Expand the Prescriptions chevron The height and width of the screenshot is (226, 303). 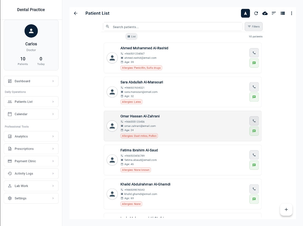click(53, 149)
